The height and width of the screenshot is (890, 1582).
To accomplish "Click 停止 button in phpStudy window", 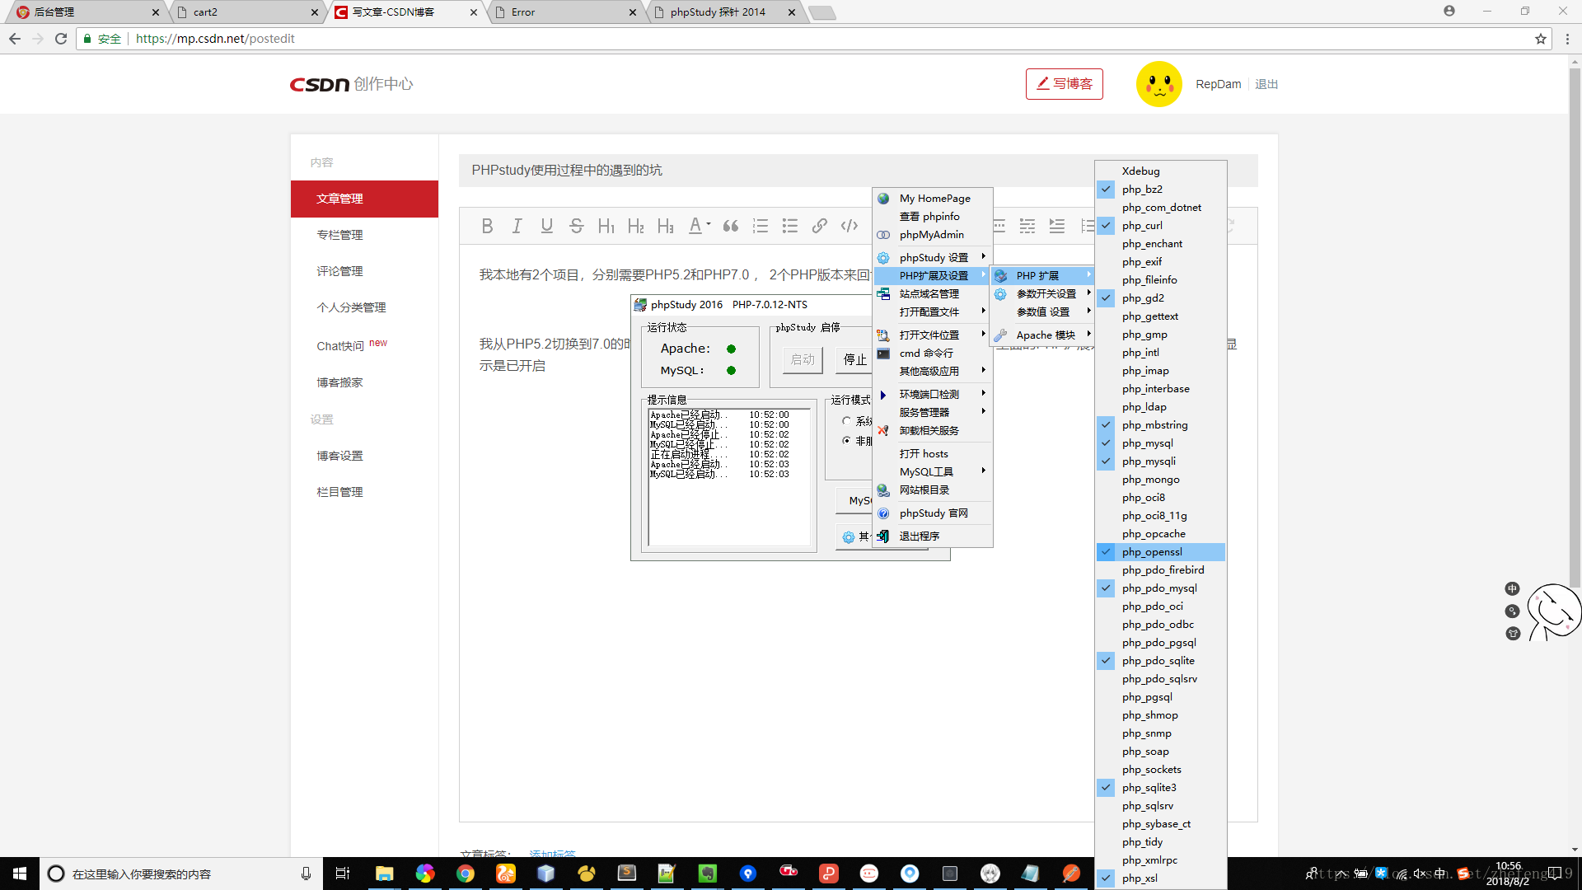I will tap(854, 359).
